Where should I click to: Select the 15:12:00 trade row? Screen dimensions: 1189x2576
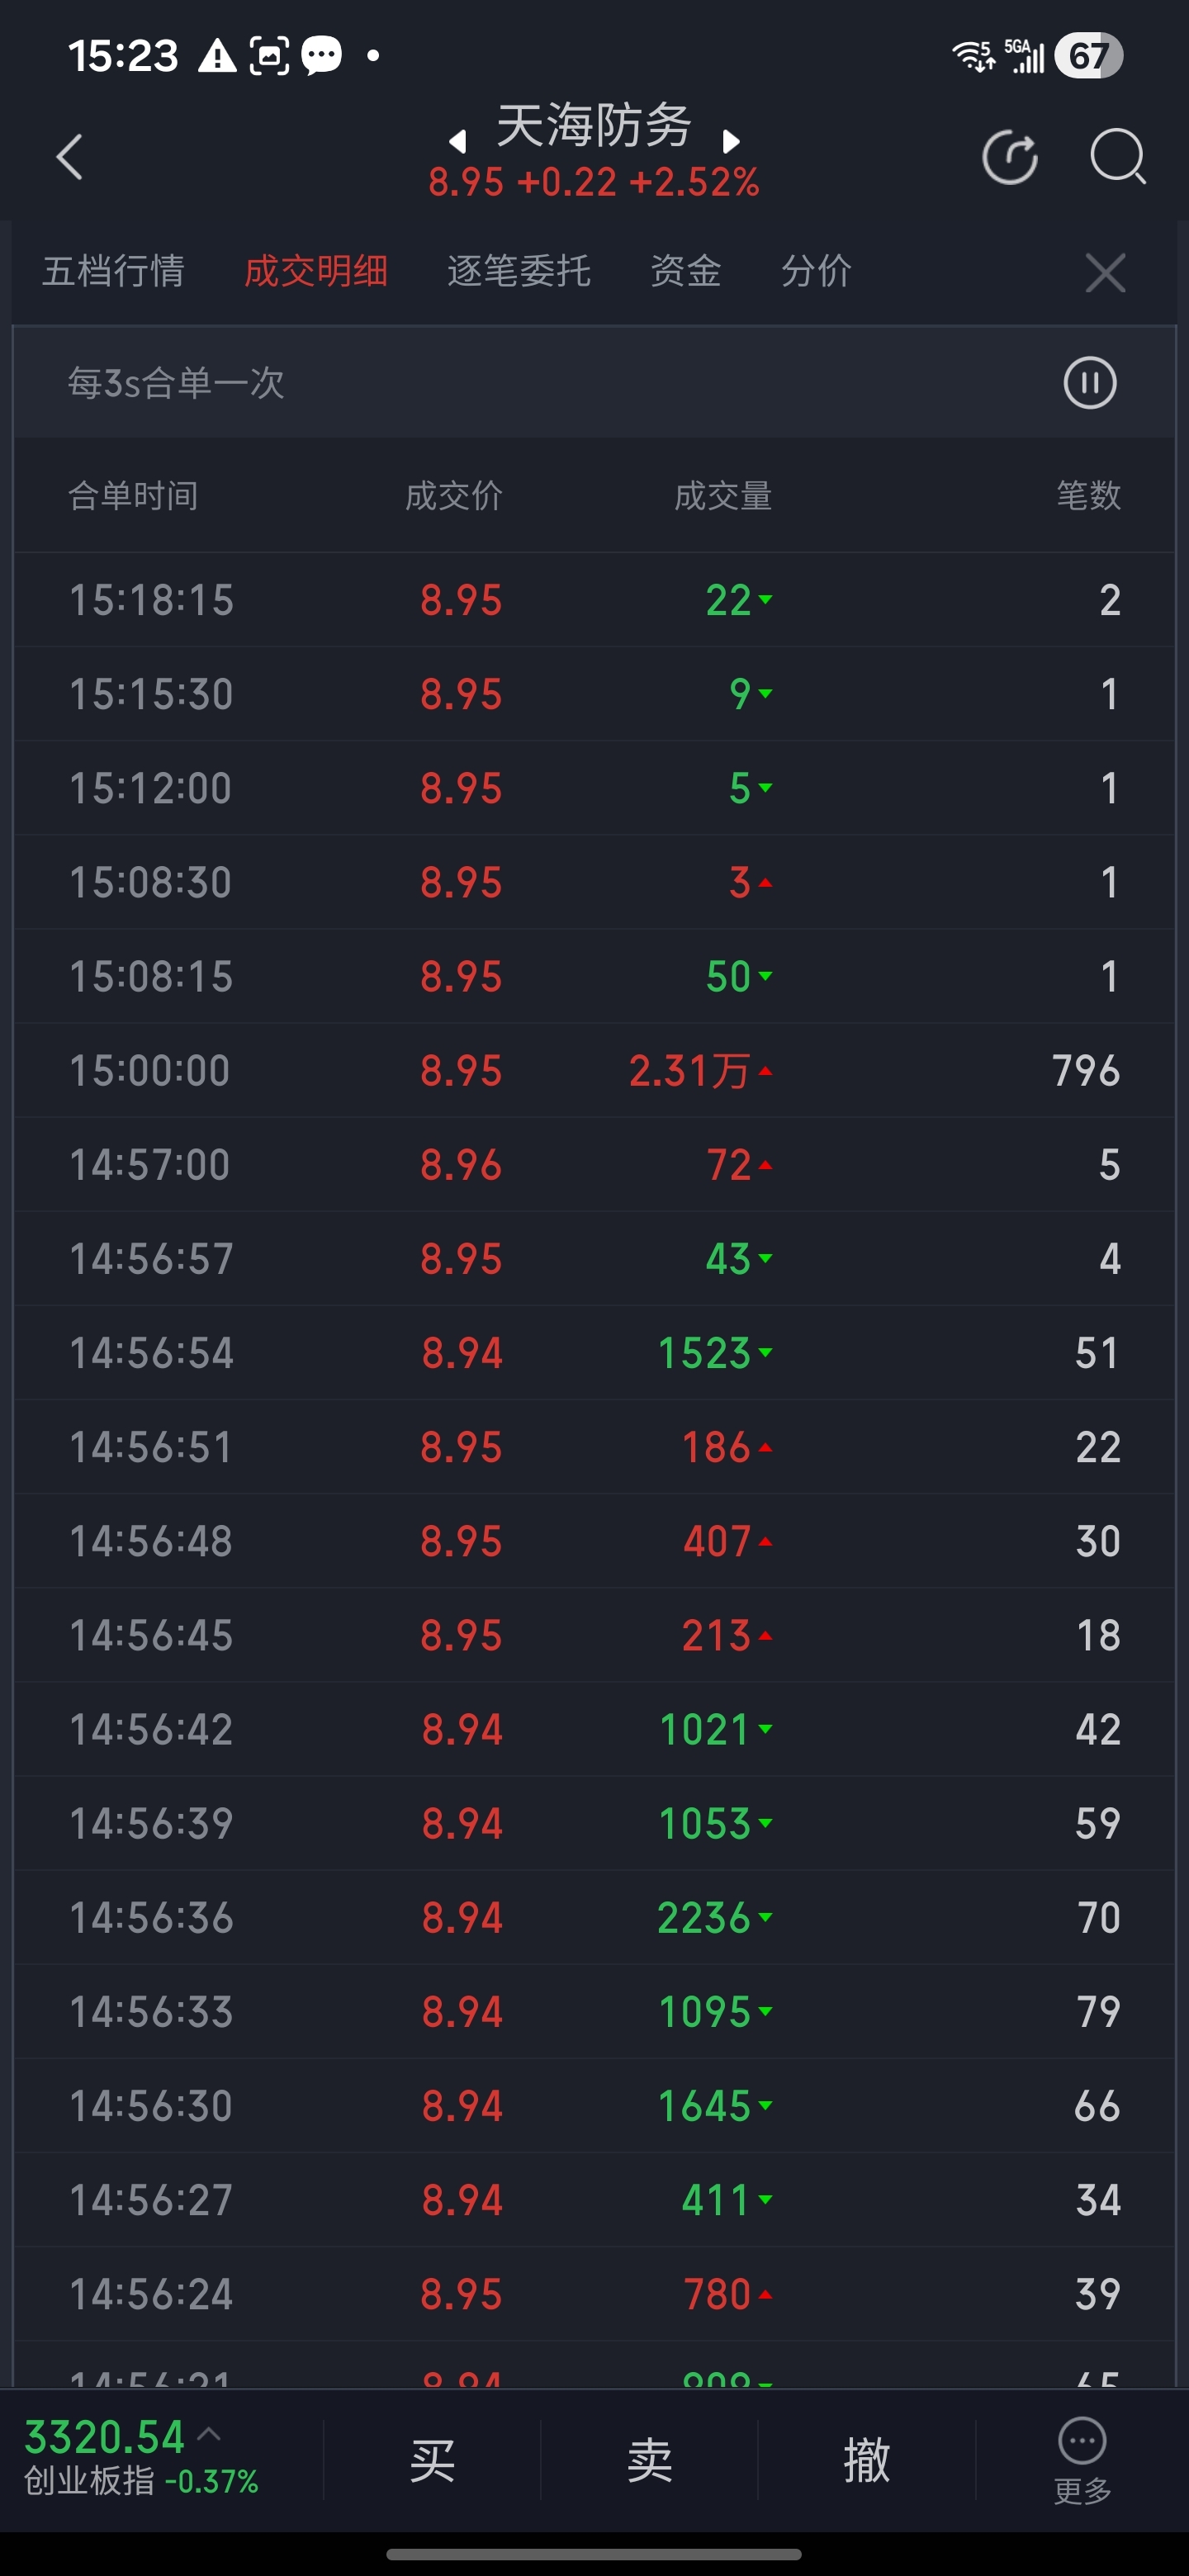coord(594,788)
